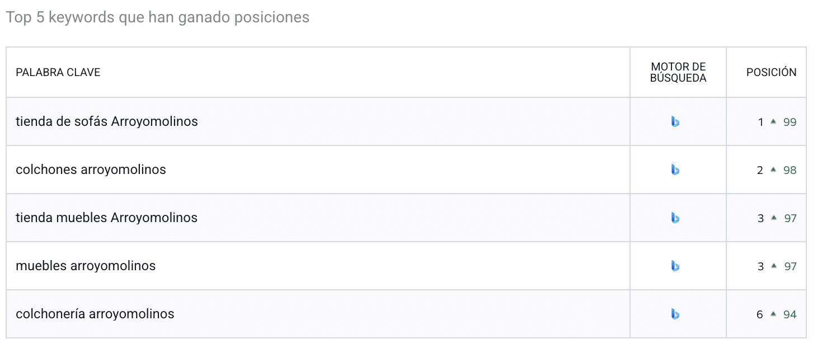Click the green up arrow beside 98
The image size is (822, 358).
point(773,169)
